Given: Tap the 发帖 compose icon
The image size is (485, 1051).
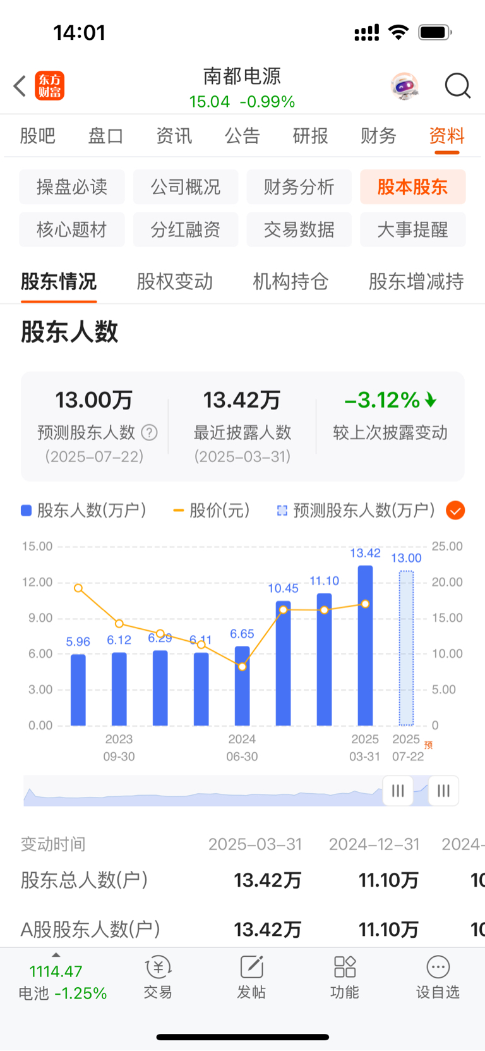Looking at the screenshot, I should (x=251, y=967).
